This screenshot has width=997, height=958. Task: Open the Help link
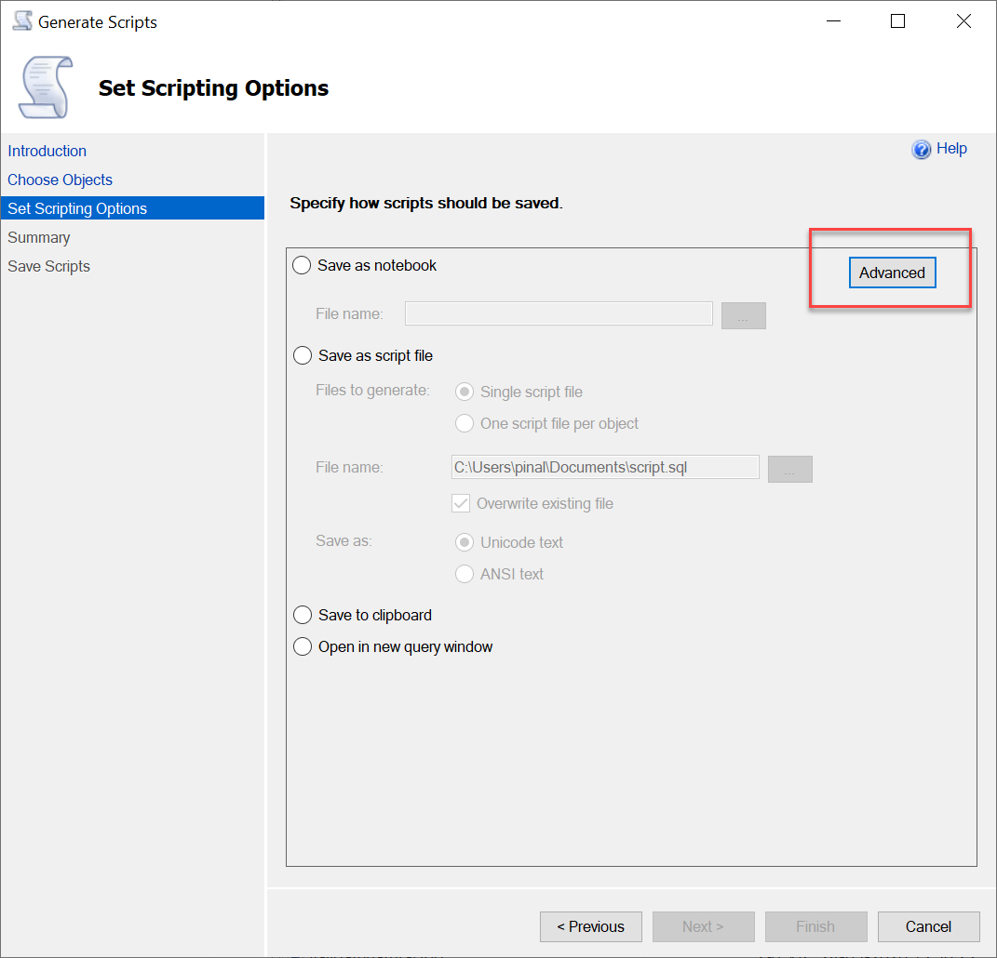tap(951, 149)
